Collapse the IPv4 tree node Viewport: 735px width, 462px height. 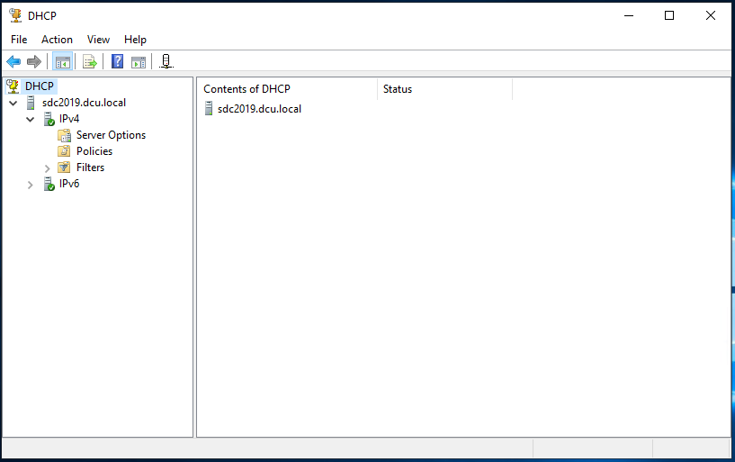tap(31, 120)
